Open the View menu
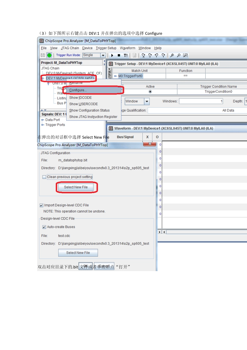The height and width of the screenshot is (350, 247). 54,48
